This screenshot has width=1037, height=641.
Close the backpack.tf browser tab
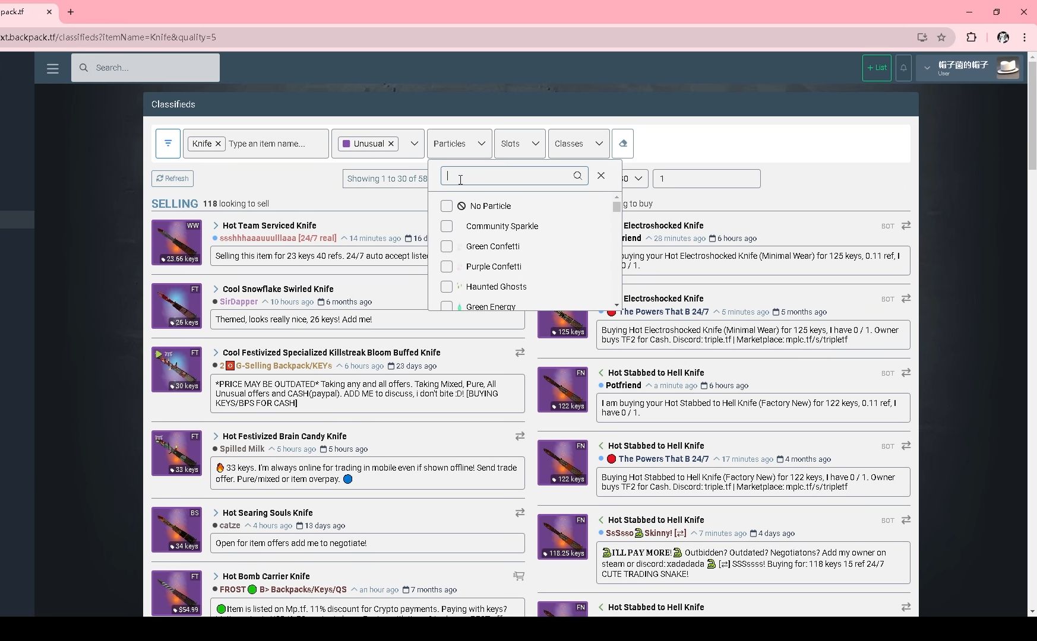point(49,12)
